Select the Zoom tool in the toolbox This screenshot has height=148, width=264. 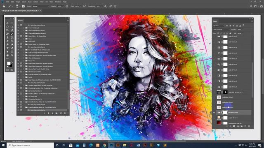pos(12,55)
